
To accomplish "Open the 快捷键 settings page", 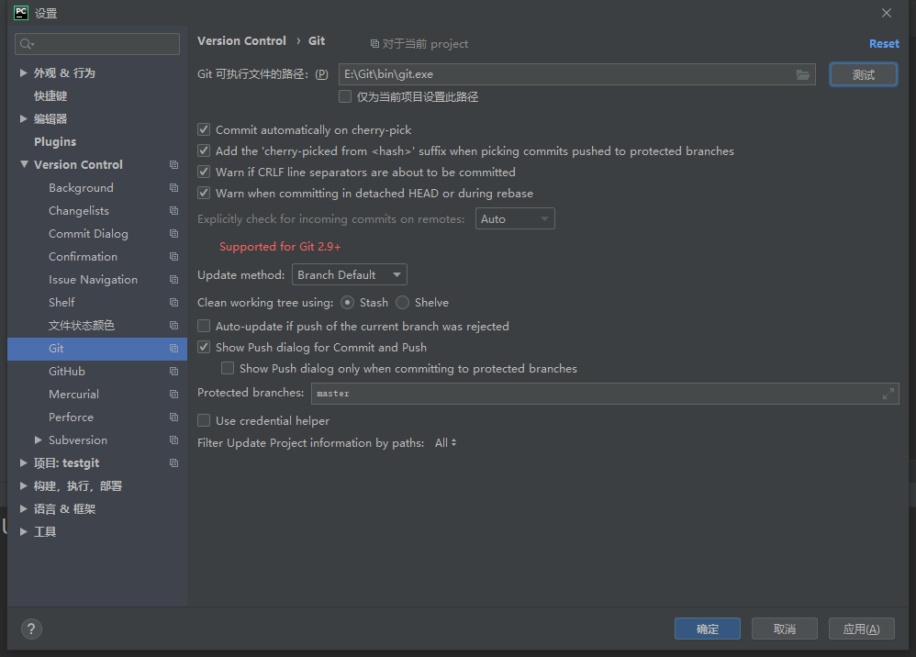I will tap(50, 95).
